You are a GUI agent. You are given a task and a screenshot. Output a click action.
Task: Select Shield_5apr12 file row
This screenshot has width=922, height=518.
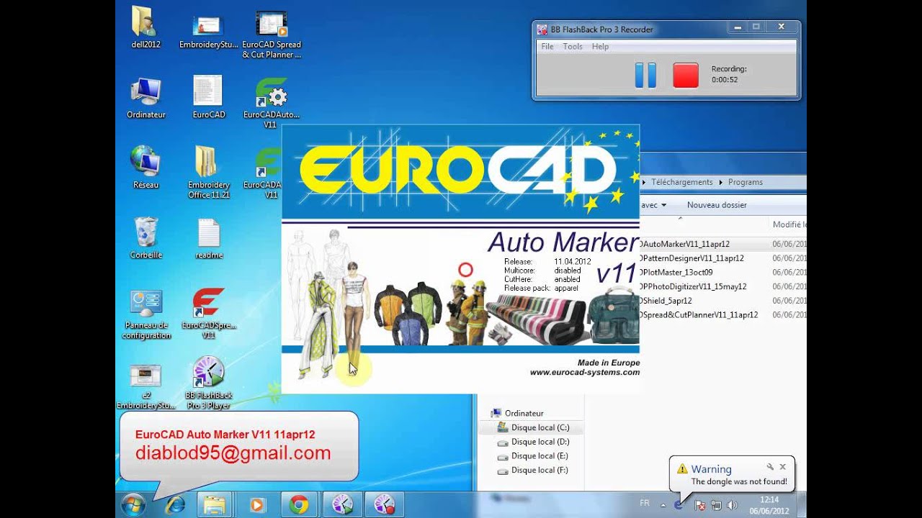pos(722,301)
